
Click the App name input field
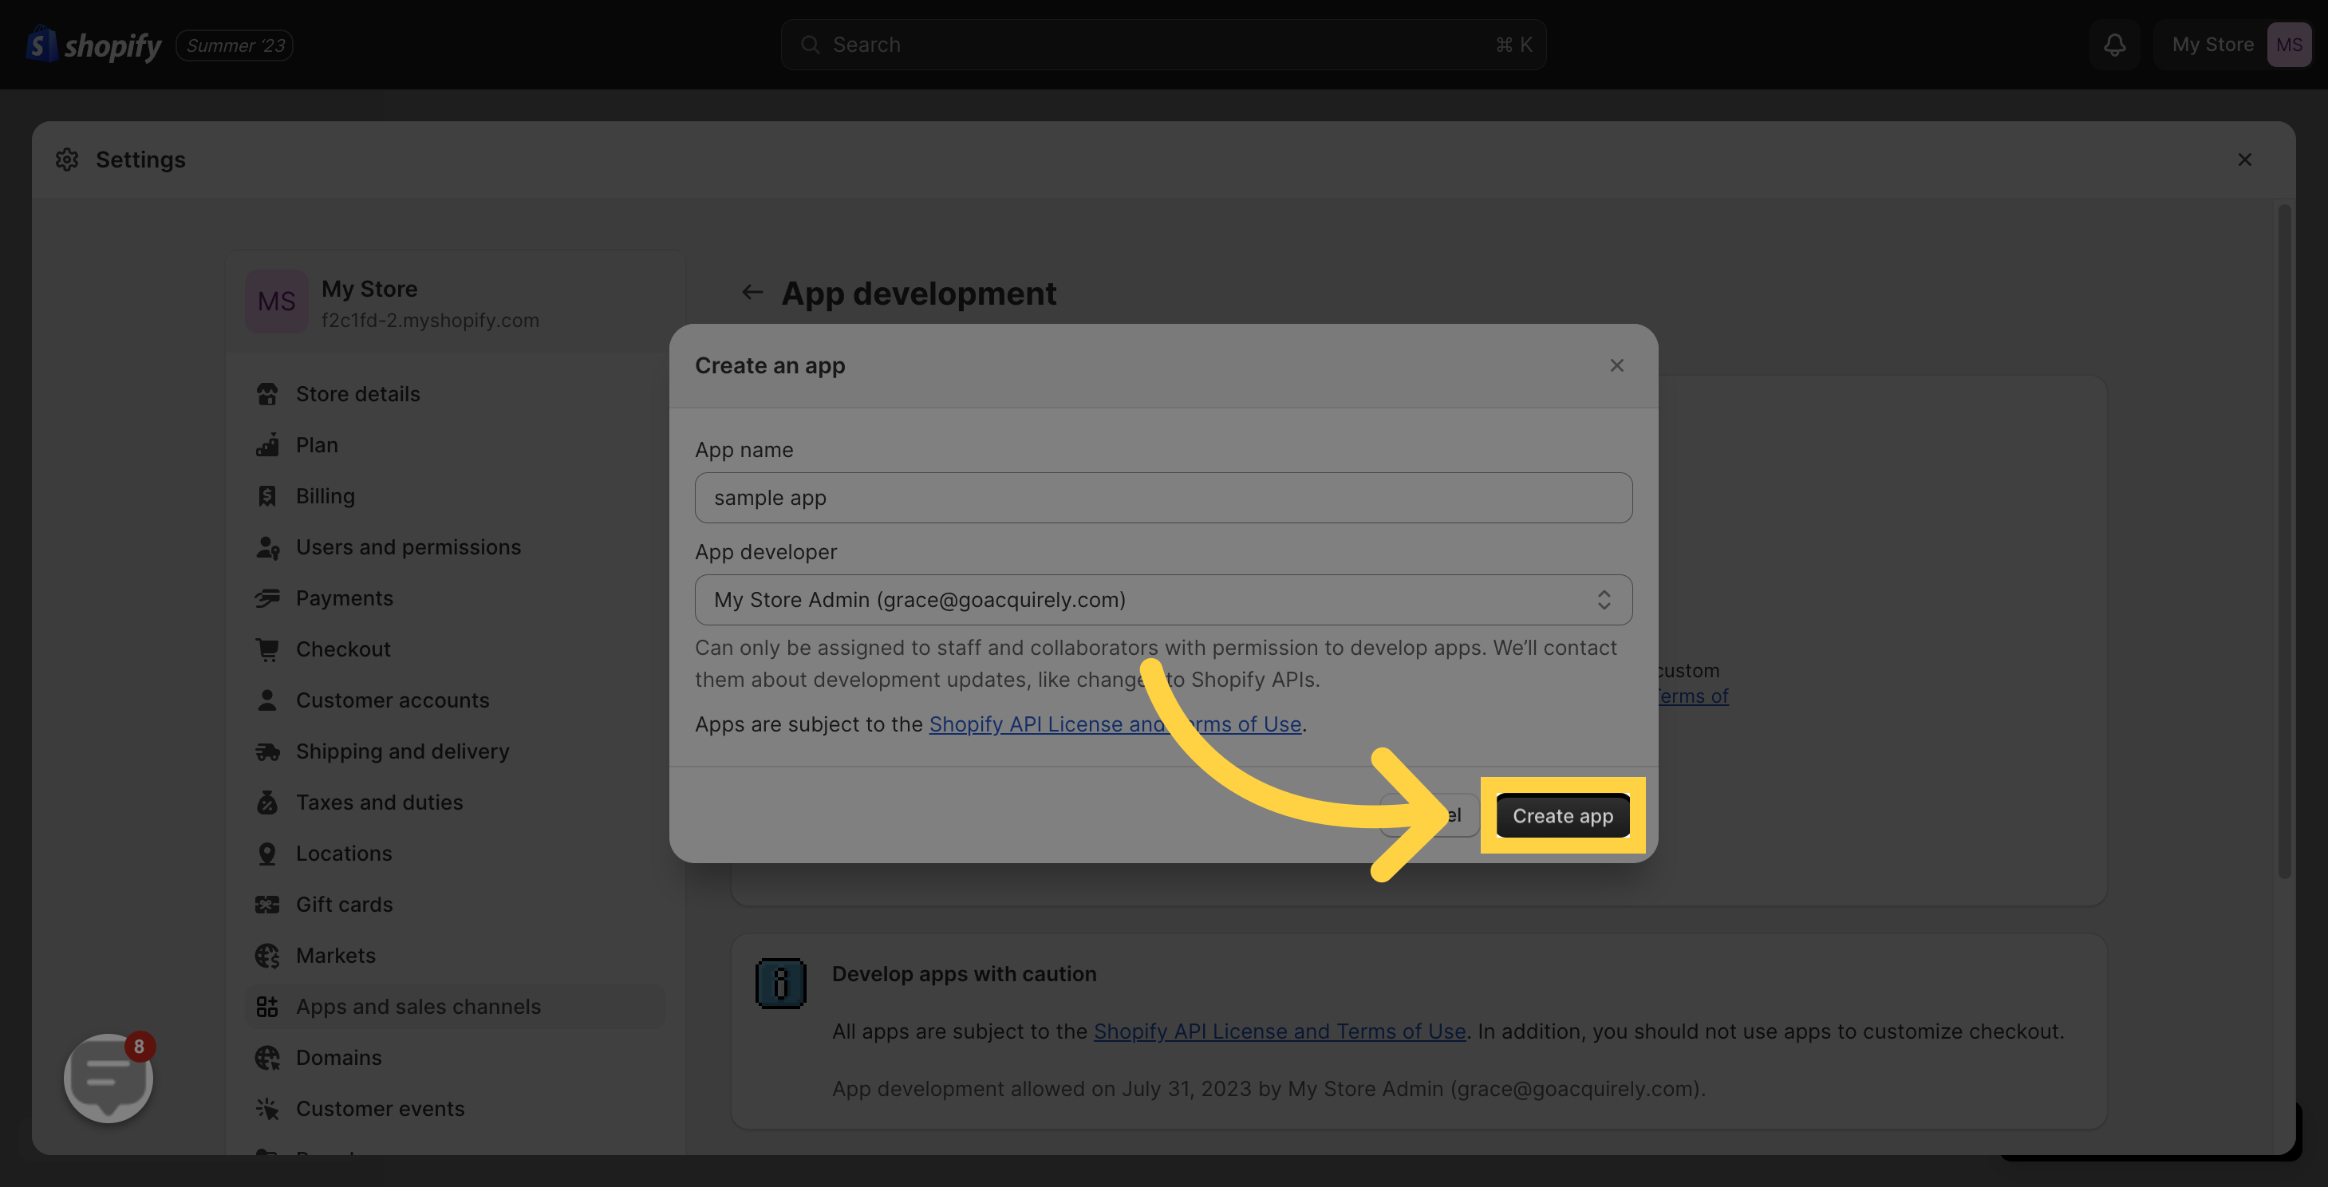(1163, 498)
